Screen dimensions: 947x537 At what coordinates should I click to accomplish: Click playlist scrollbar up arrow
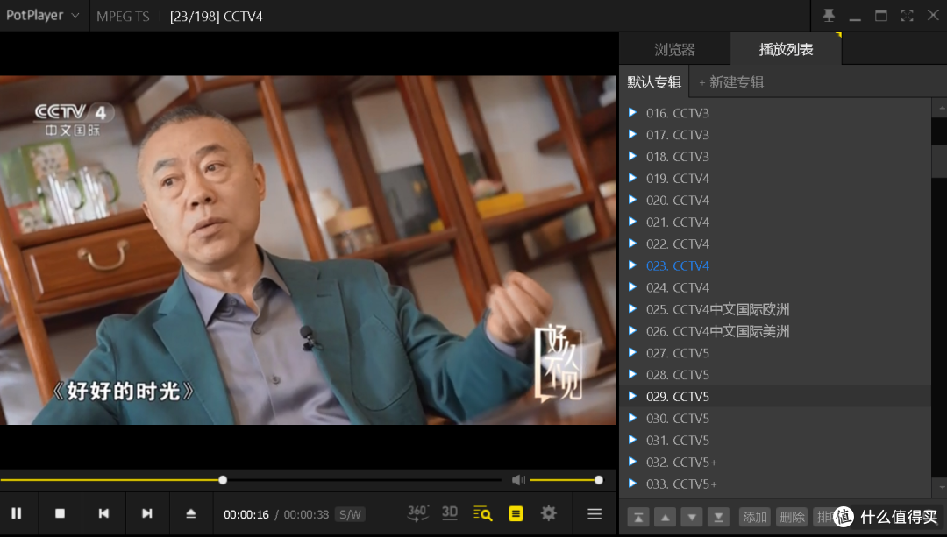coord(941,108)
